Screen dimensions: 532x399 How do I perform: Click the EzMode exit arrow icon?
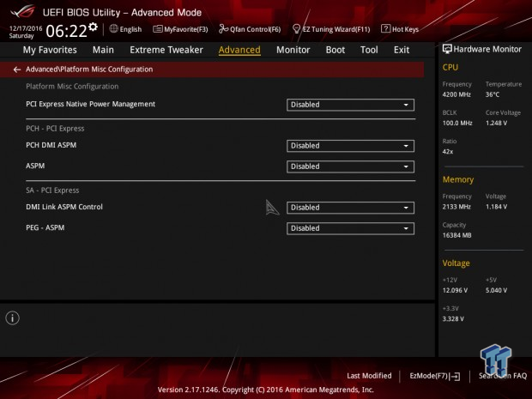click(455, 377)
